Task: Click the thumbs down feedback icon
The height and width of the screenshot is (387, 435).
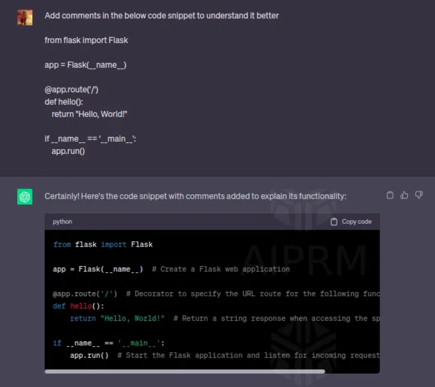Action: 419,195
